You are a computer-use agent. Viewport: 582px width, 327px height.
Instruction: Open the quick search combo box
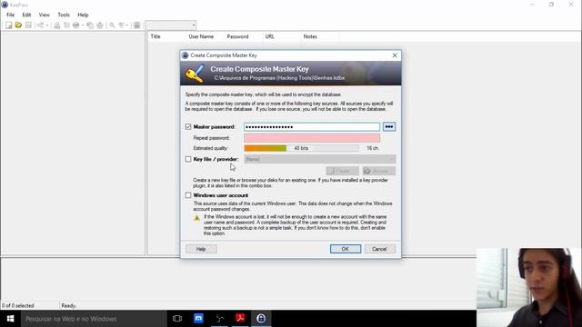tap(171, 25)
